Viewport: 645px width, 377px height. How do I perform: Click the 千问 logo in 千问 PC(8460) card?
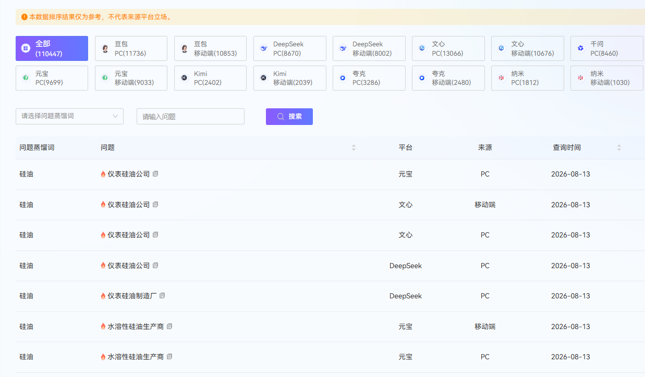[580, 48]
